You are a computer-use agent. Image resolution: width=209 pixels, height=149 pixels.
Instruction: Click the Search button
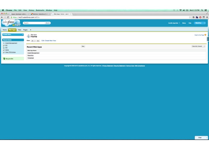tap(48, 23)
